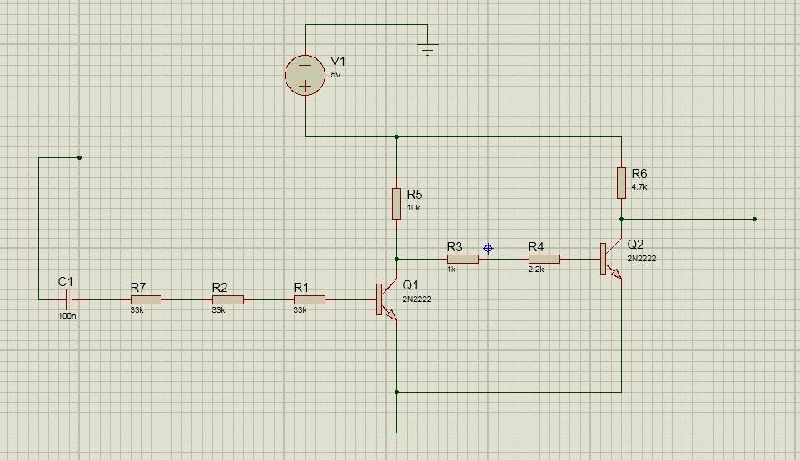Select resistor R2 body

228,299
